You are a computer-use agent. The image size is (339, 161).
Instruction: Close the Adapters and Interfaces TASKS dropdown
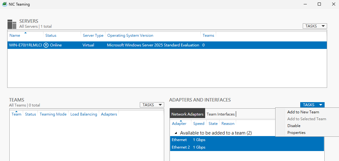point(312,105)
